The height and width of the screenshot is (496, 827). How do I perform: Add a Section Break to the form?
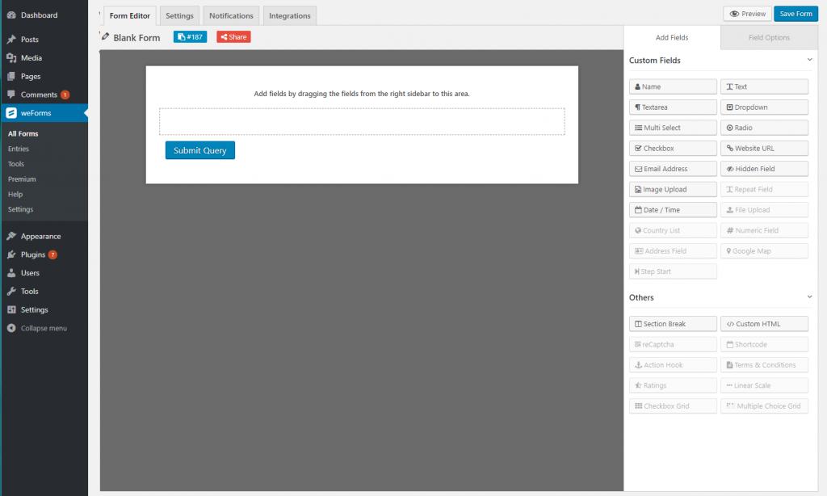(x=673, y=323)
